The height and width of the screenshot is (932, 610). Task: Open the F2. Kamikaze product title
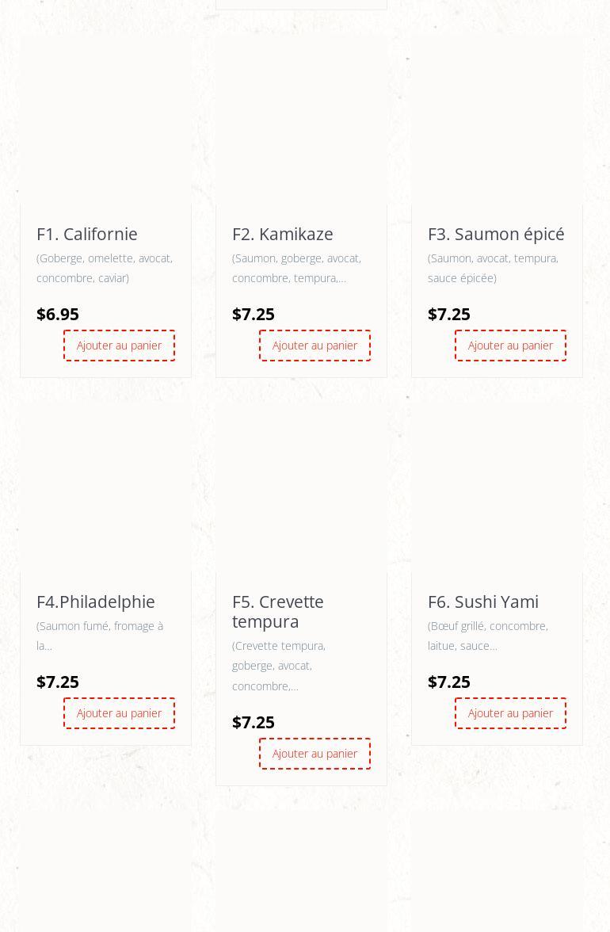283,234
